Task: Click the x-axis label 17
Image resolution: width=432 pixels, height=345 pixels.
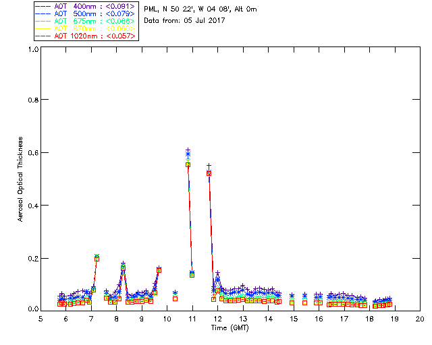Action: tap(344, 319)
